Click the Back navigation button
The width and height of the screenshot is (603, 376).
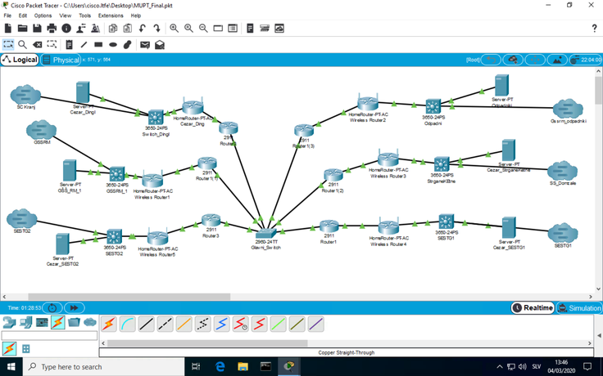pyautogui.click(x=491, y=60)
